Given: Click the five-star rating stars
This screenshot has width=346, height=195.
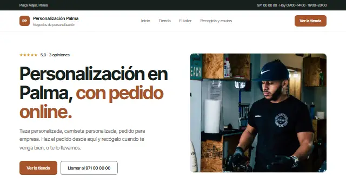Looking at the screenshot, I should pos(29,55).
